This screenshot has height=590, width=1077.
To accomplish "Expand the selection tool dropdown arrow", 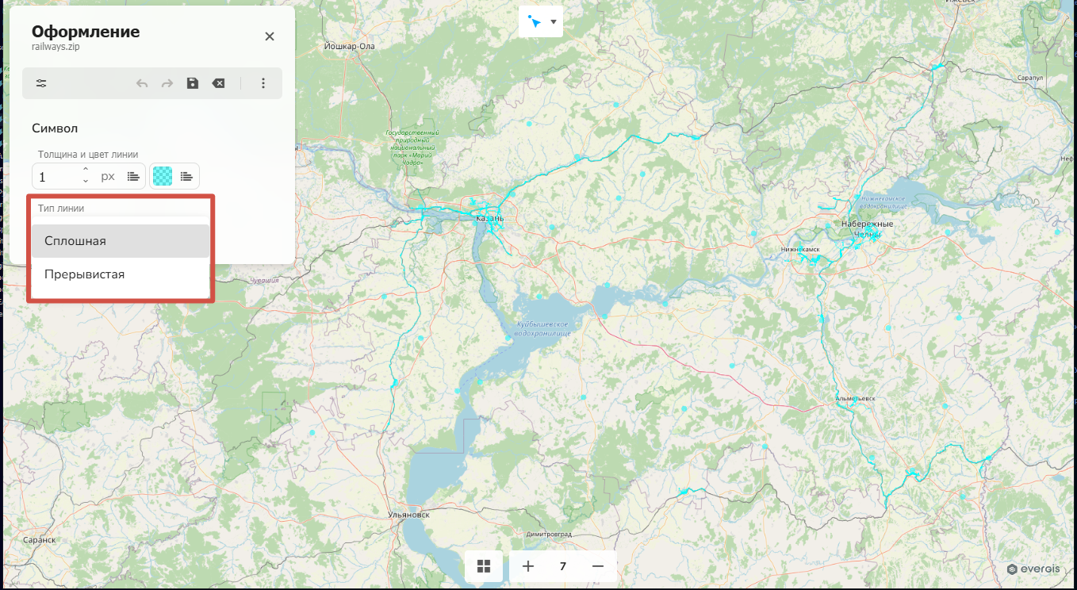I will pos(553,21).
